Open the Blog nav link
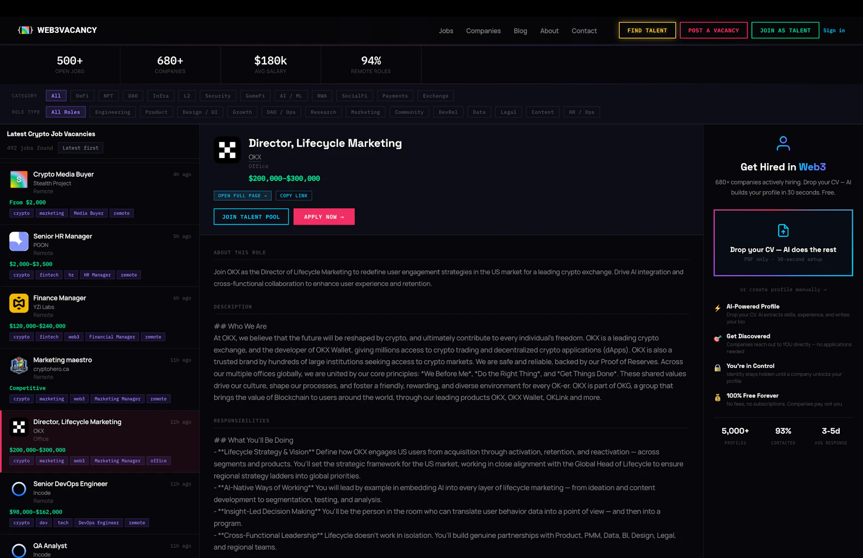 tap(520, 31)
